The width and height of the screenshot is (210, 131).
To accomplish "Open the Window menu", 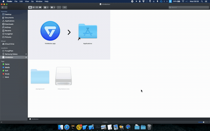I will (x=39, y=1).
